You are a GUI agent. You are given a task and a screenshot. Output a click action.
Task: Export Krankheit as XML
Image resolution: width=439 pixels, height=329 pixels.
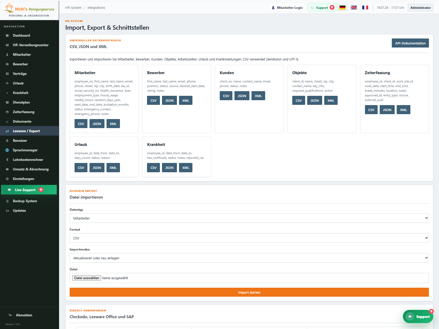[186, 168]
